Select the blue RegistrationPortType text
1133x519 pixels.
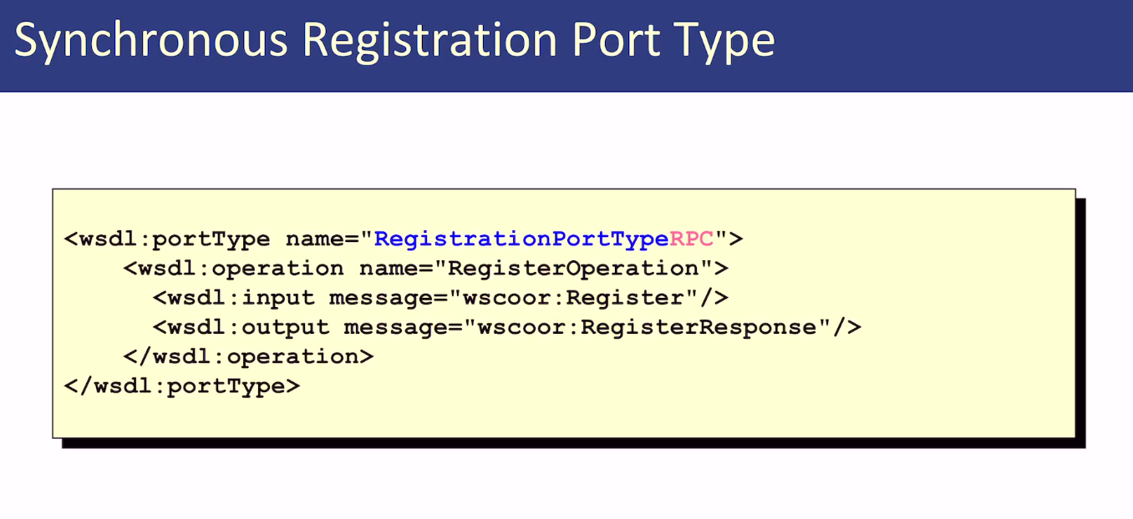(x=521, y=239)
